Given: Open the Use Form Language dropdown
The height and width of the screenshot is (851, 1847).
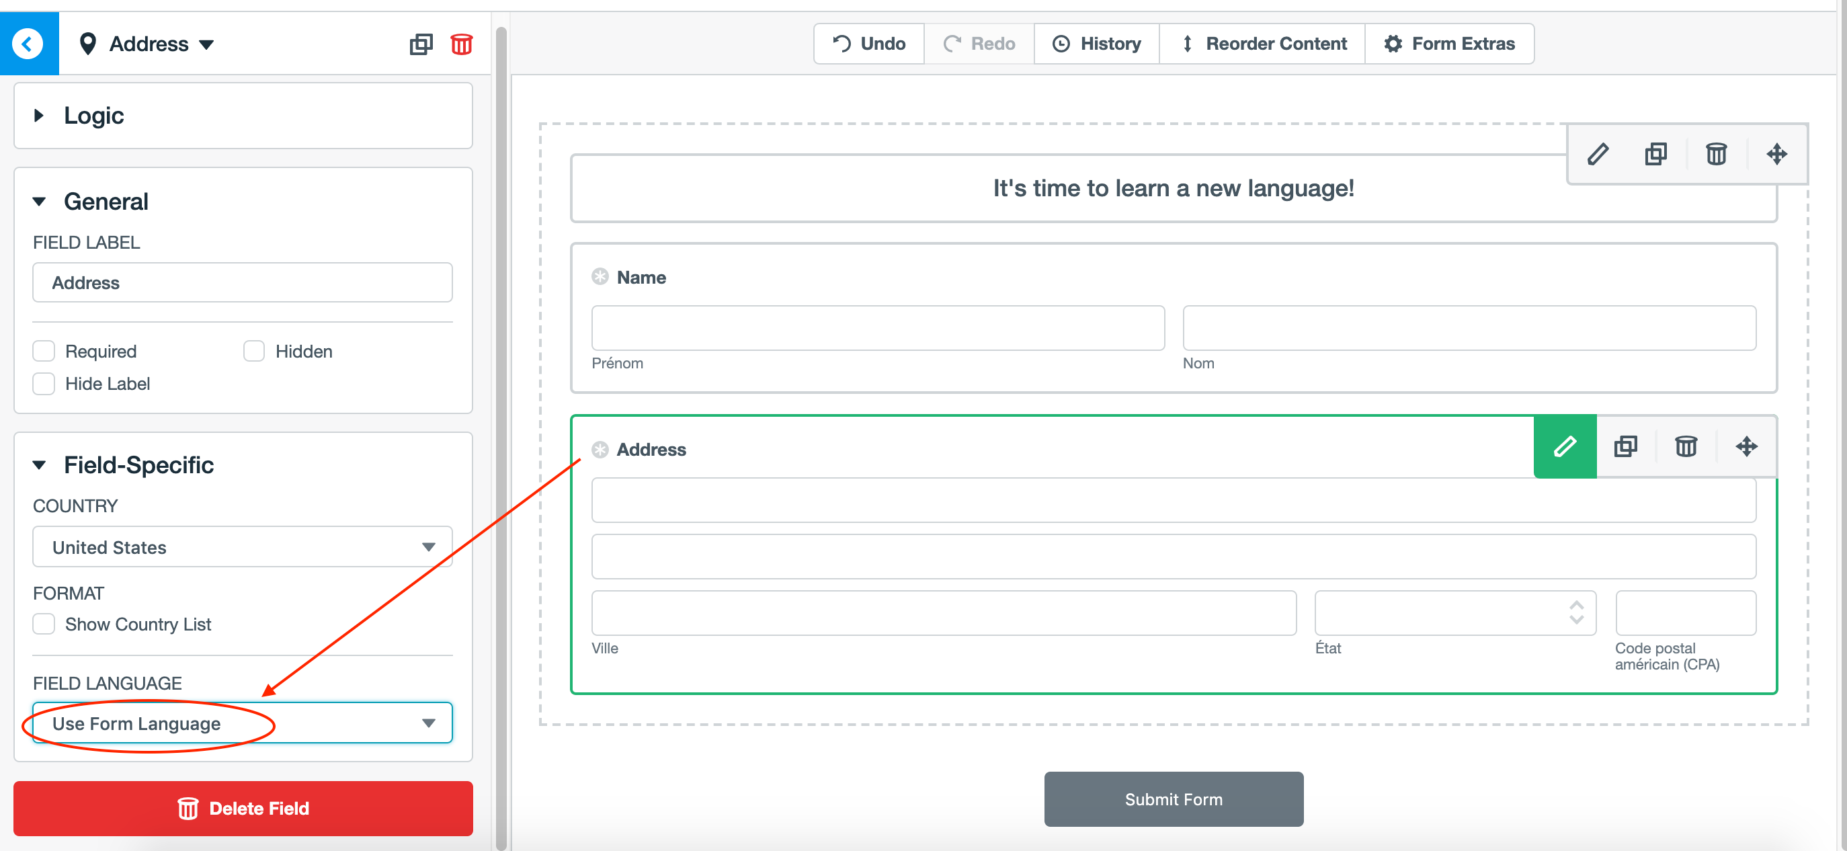Looking at the screenshot, I should pos(243,723).
